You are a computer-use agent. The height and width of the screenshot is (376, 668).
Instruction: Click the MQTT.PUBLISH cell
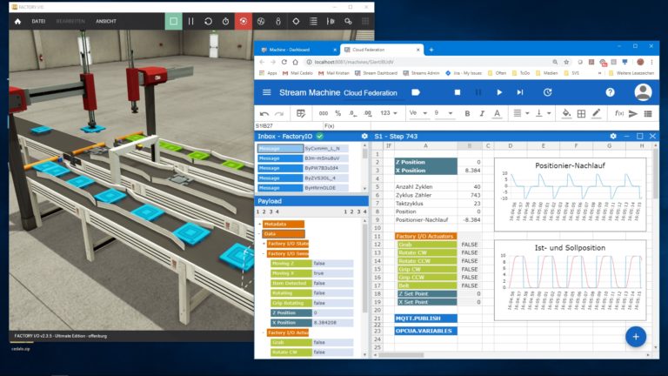point(422,319)
